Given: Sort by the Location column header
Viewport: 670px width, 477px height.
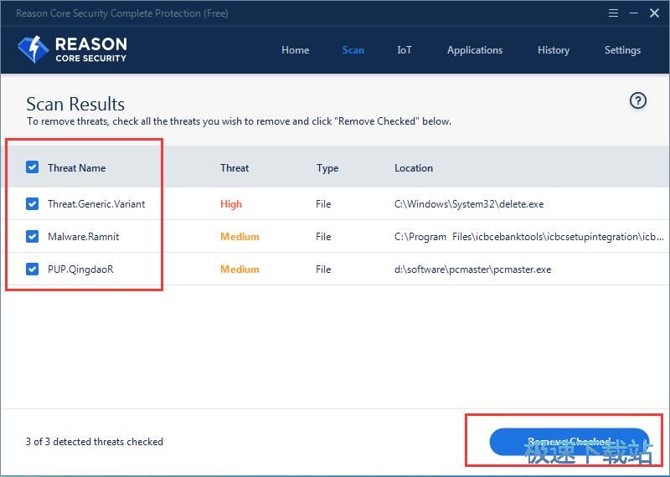Looking at the screenshot, I should (414, 168).
